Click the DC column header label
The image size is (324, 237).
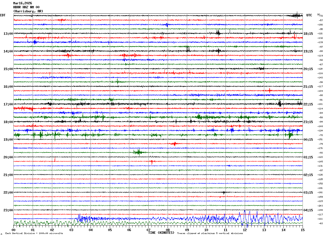319,14
